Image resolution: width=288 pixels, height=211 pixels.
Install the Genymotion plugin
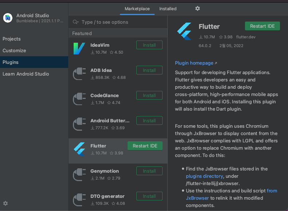coord(149,171)
